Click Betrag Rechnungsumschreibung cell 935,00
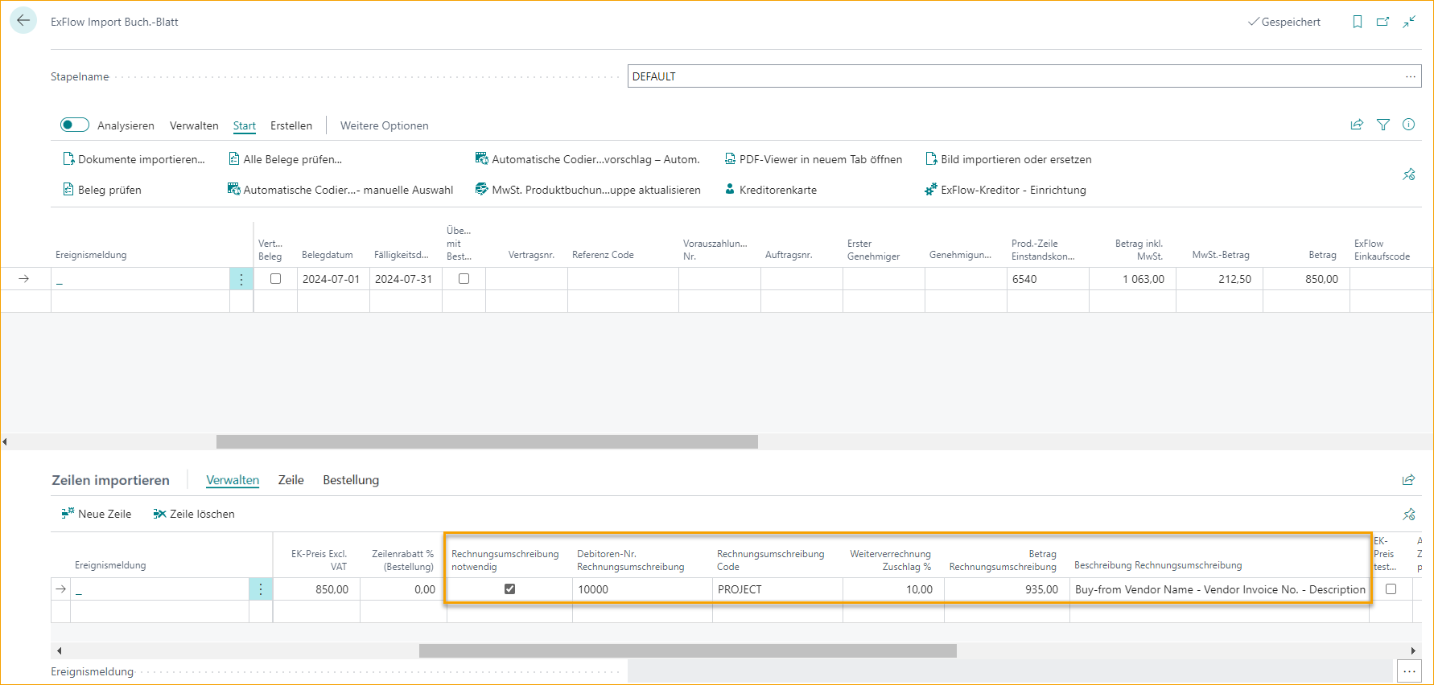Image resolution: width=1434 pixels, height=685 pixels. (x=1007, y=589)
